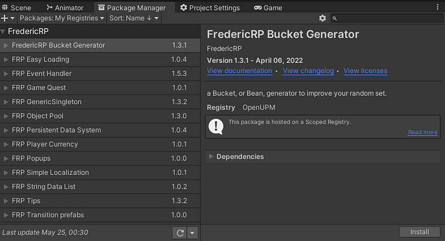Viewport: 445px width, 241px height.
Task: Select the FRP Game Quest package
Action: coord(100,88)
